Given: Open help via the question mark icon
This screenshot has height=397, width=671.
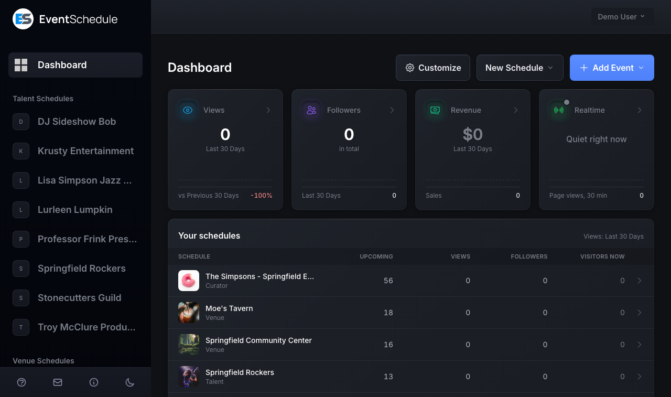Looking at the screenshot, I should (21, 382).
